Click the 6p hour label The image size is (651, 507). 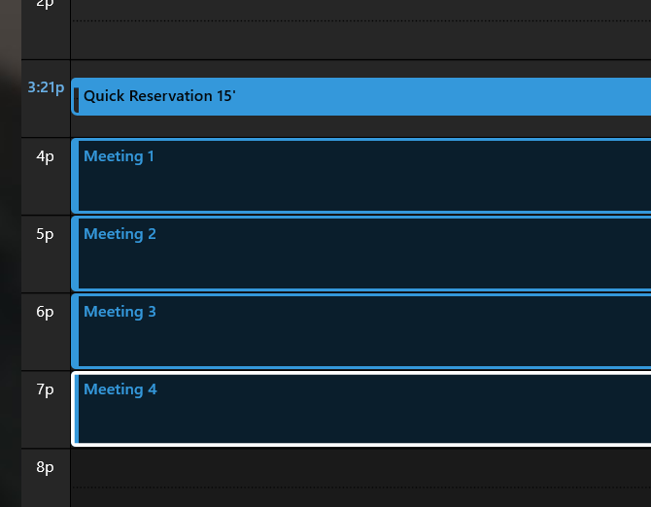pyautogui.click(x=46, y=311)
